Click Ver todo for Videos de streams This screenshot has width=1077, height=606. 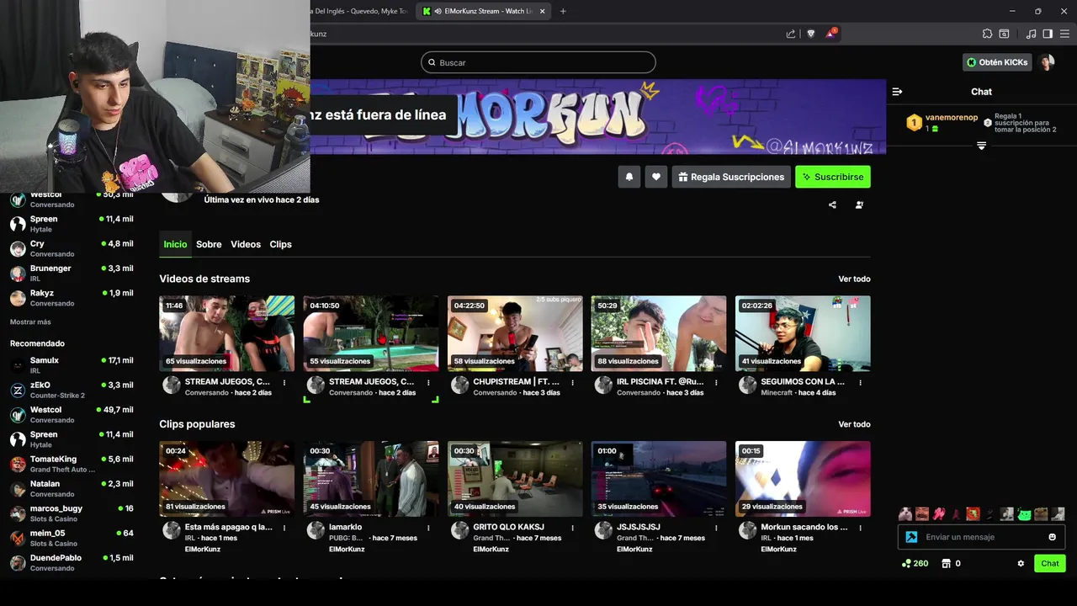click(x=854, y=279)
